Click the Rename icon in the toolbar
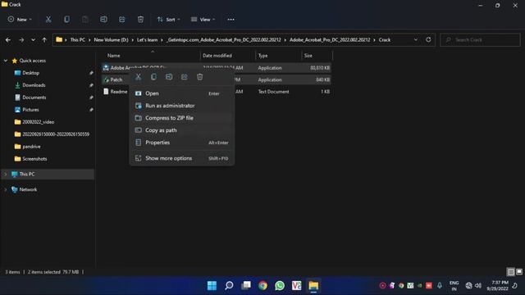The image size is (525, 295). pyautogui.click(x=104, y=20)
